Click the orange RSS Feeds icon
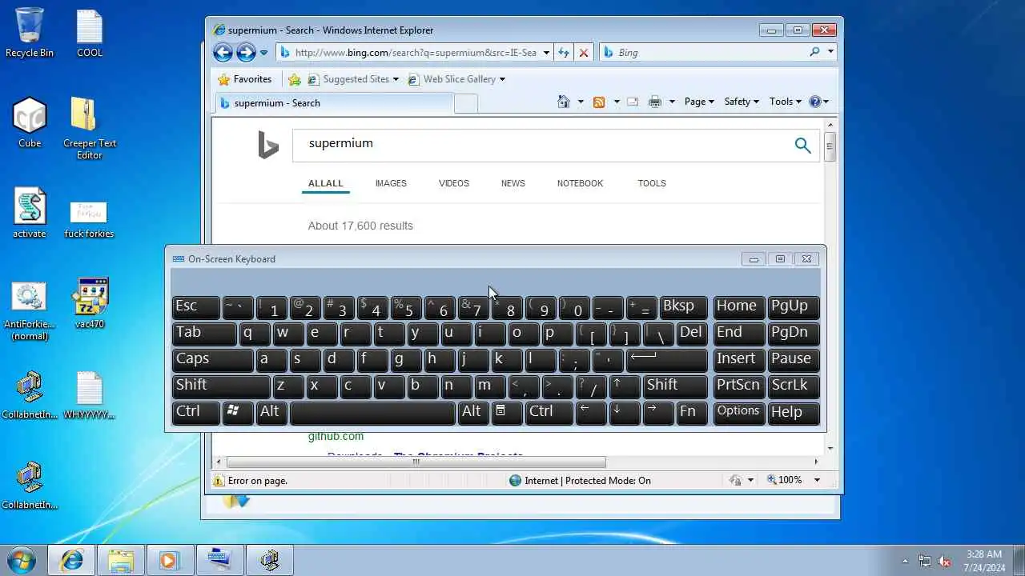Screen dimensions: 1025x576 599,102
